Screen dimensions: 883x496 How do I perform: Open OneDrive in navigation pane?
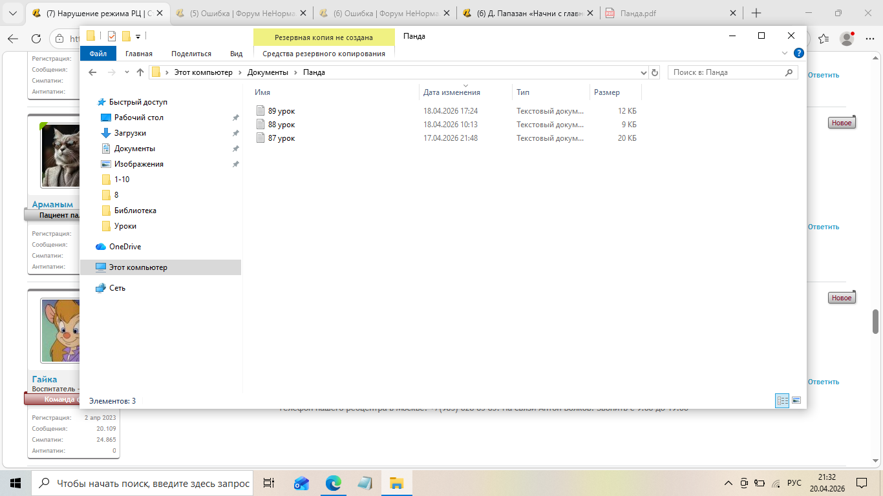coord(124,247)
